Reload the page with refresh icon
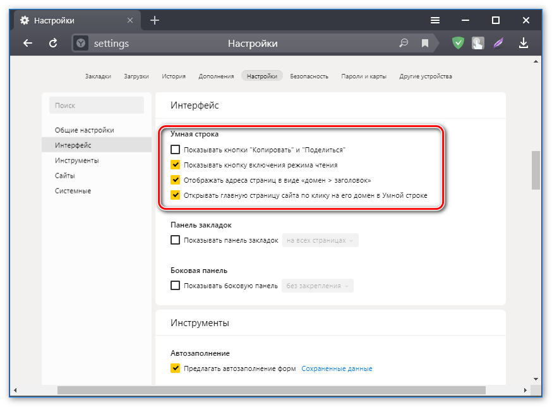The width and height of the screenshot is (552, 407). (54, 43)
